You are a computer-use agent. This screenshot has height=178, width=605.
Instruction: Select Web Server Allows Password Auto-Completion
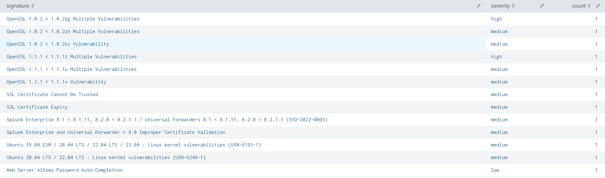click(x=65, y=170)
